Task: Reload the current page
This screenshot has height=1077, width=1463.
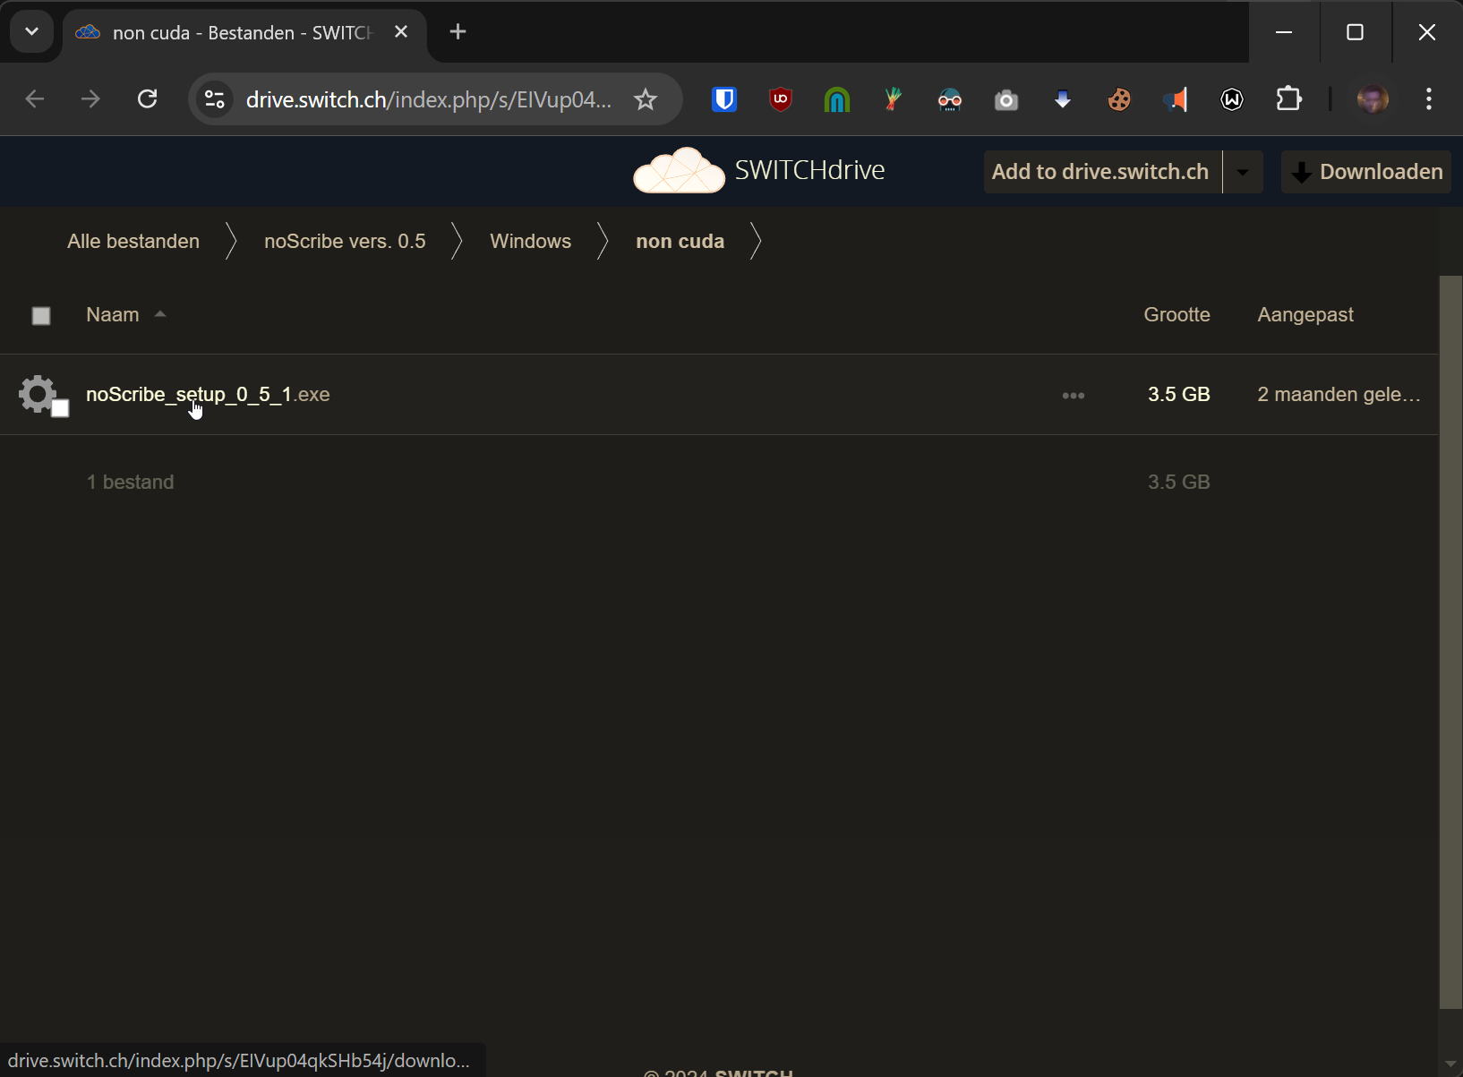Action: tap(148, 99)
